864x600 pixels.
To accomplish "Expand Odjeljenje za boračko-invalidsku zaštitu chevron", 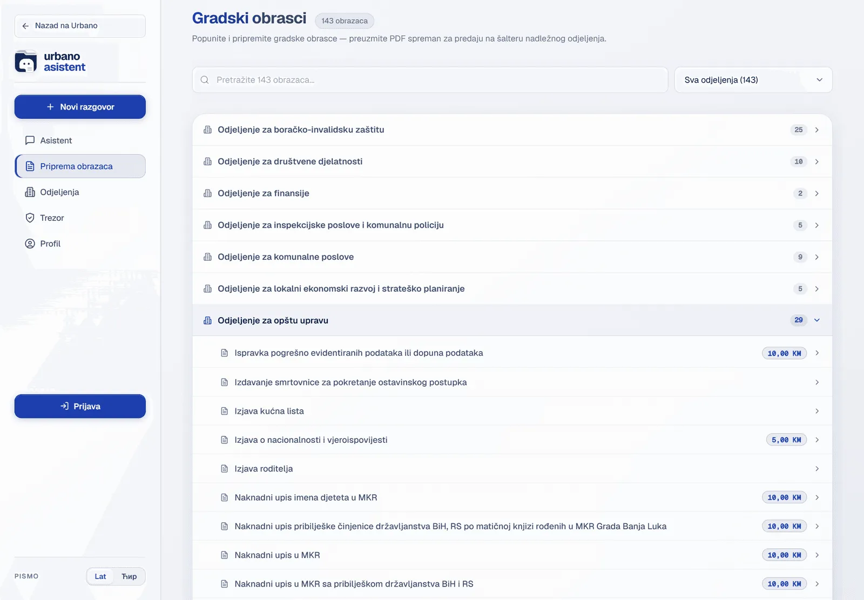I will coord(817,130).
